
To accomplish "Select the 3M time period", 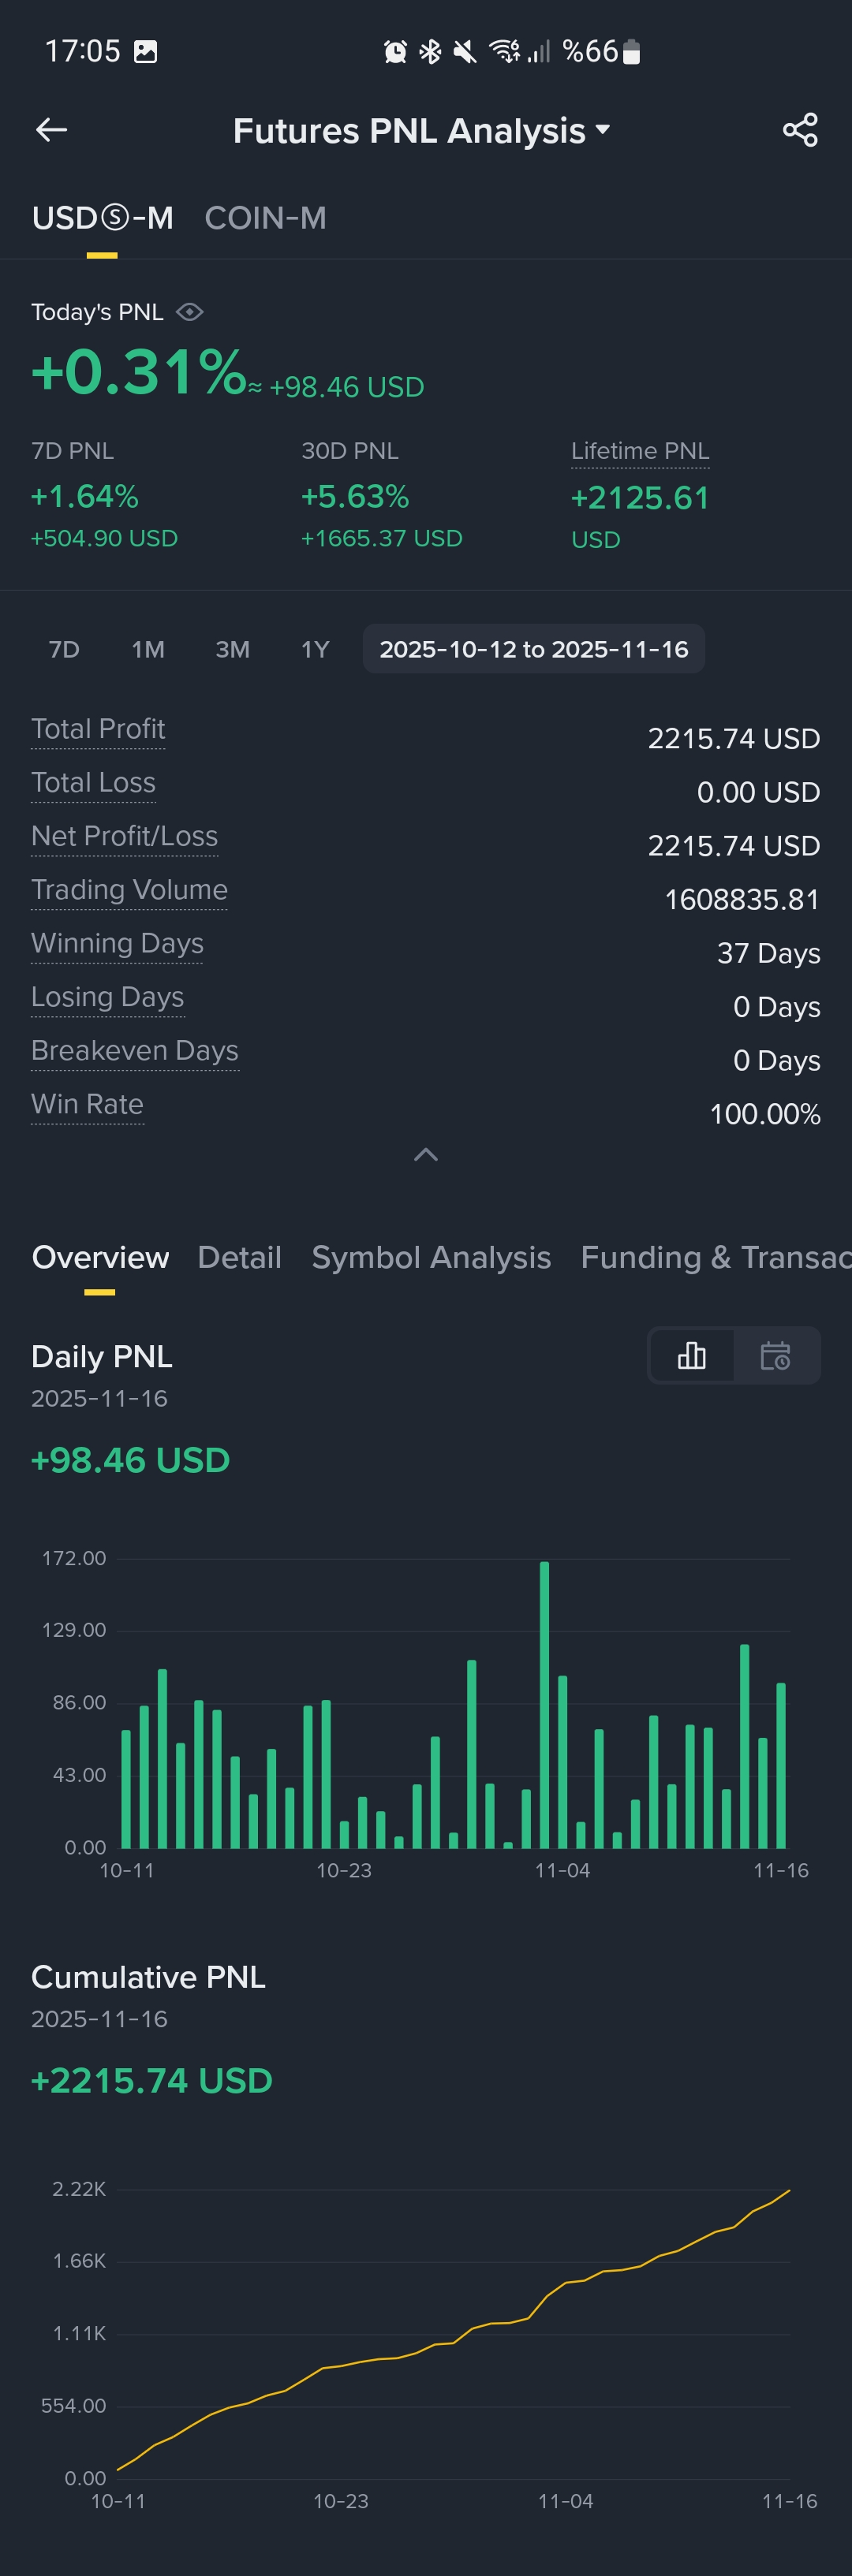I will tap(233, 648).
